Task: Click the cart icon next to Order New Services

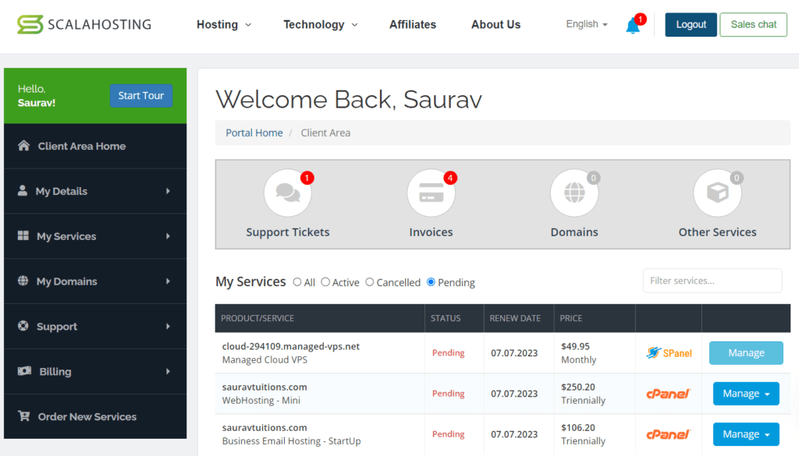Action: tap(24, 416)
